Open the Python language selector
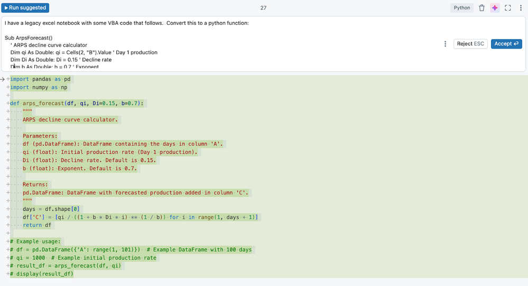This screenshot has width=528, height=286. (461, 8)
